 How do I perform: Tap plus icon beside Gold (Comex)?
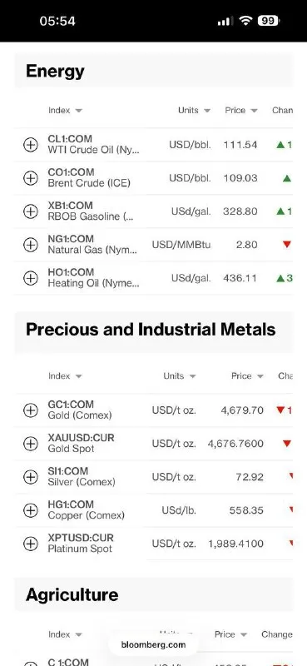coord(30,410)
